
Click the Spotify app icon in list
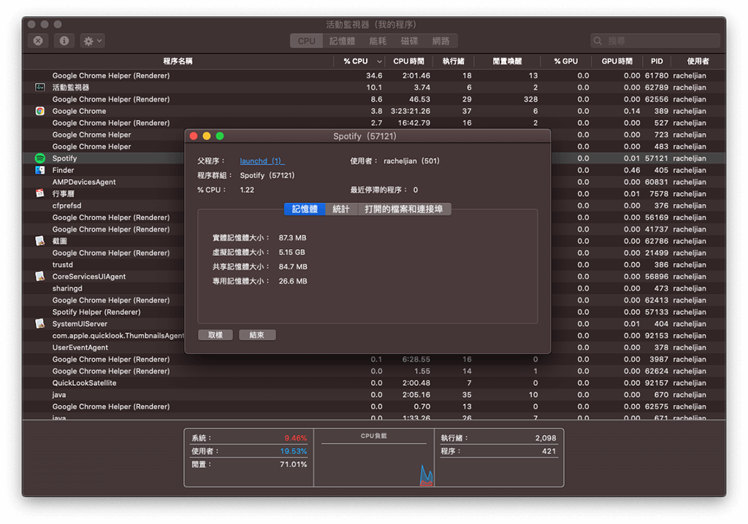(x=40, y=159)
